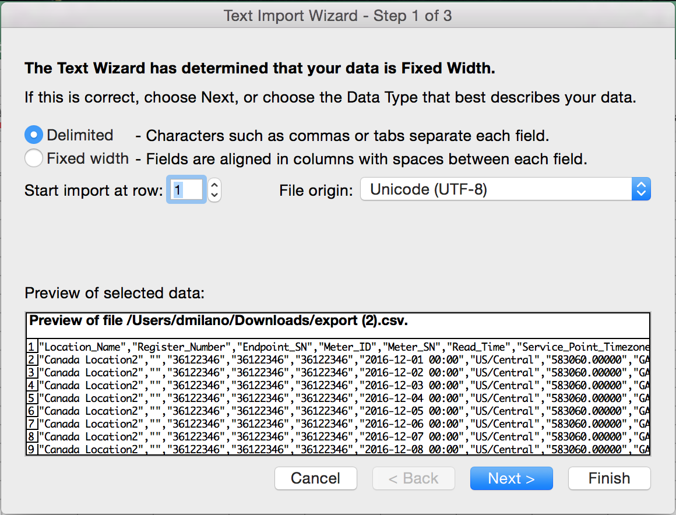The width and height of the screenshot is (676, 515).
Task: Click the Start import at row field
Action: click(186, 190)
